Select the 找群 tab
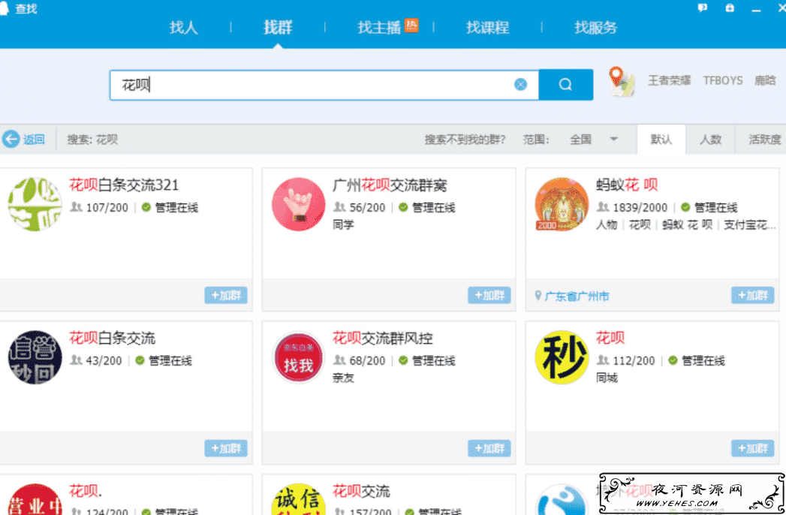This screenshot has width=786, height=515. (278, 27)
